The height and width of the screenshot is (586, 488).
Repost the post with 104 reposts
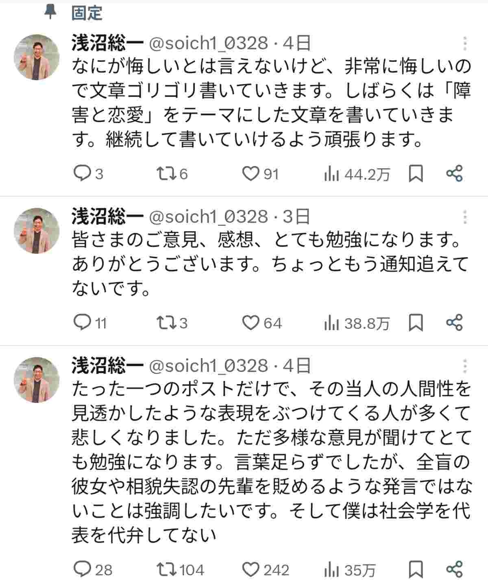pyautogui.click(x=166, y=569)
